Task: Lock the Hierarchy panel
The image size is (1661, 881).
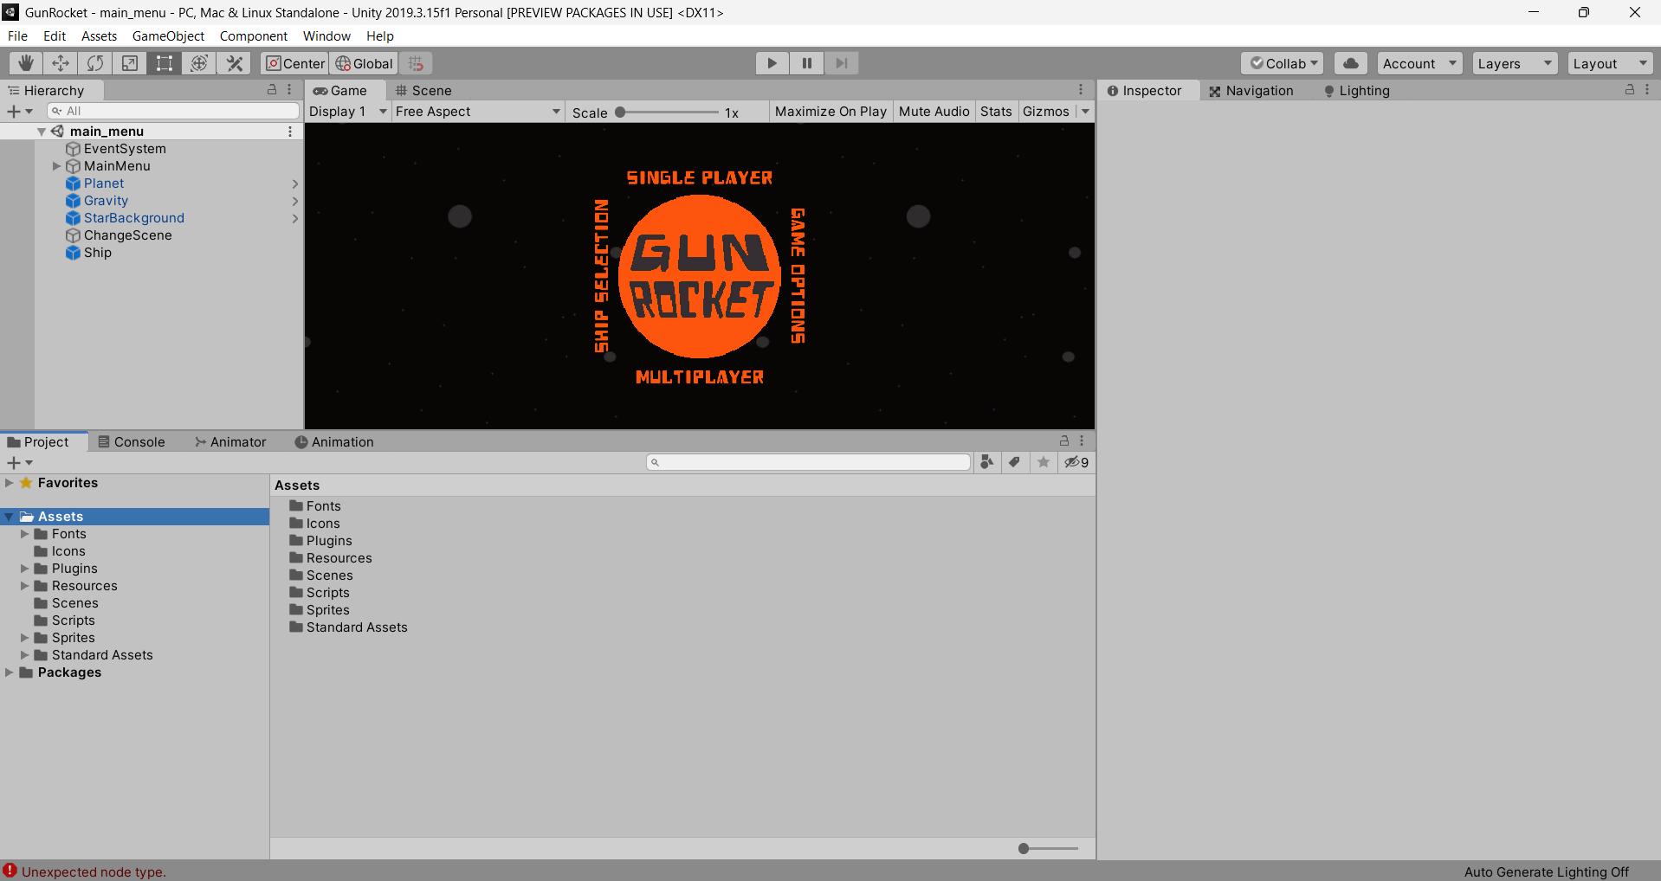Action: pos(272,90)
